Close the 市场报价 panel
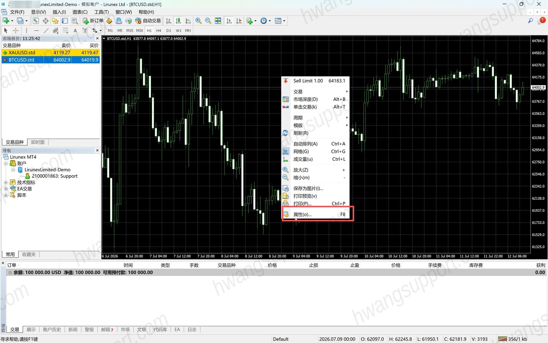Image resolution: width=548 pixels, height=343 pixels. click(97, 38)
